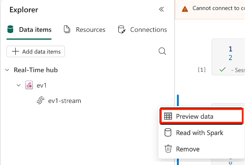The image size is (245, 165).
Task: Collapse the ev1 tree node
Action: 19,85
